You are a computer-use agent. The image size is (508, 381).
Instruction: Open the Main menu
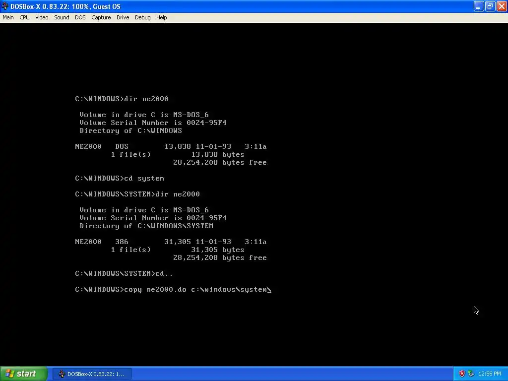point(8,17)
